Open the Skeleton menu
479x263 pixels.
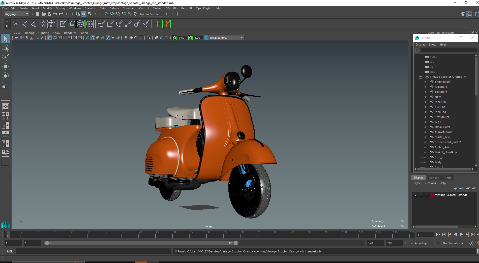click(x=91, y=8)
